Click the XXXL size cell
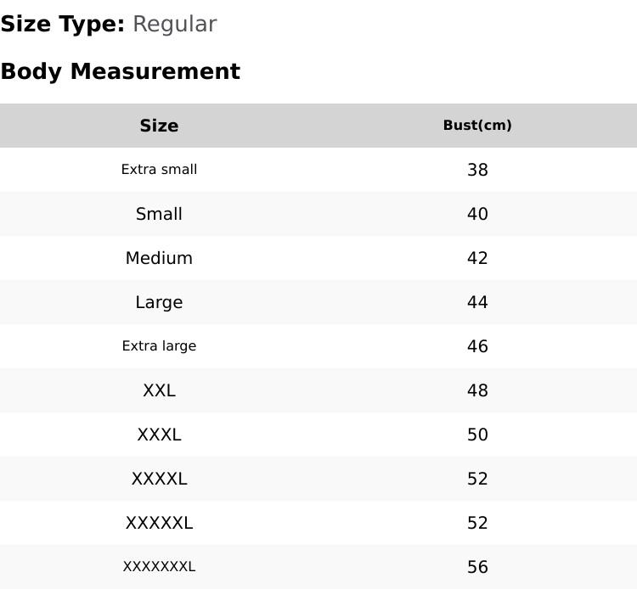Viewport: 637px width, 589px height. [x=159, y=435]
